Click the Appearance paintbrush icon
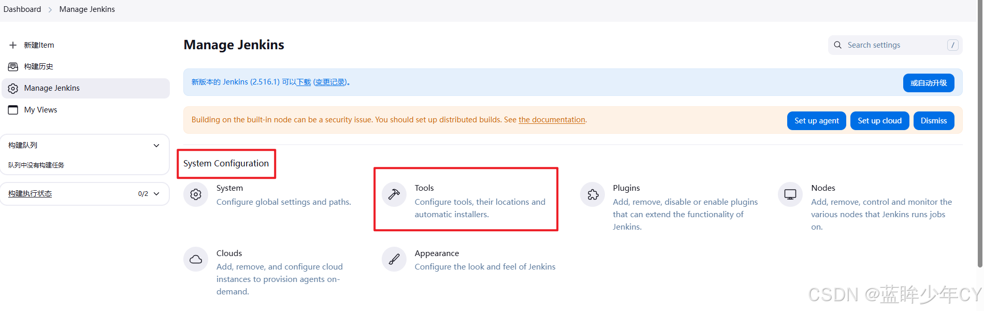 pyautogui.click(x=394, y=259)
